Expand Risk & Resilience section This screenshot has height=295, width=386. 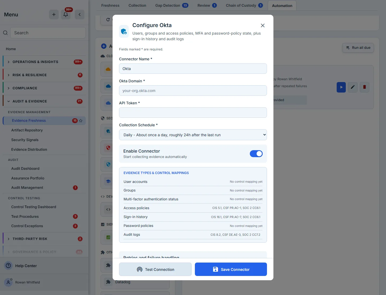(44, 75)
